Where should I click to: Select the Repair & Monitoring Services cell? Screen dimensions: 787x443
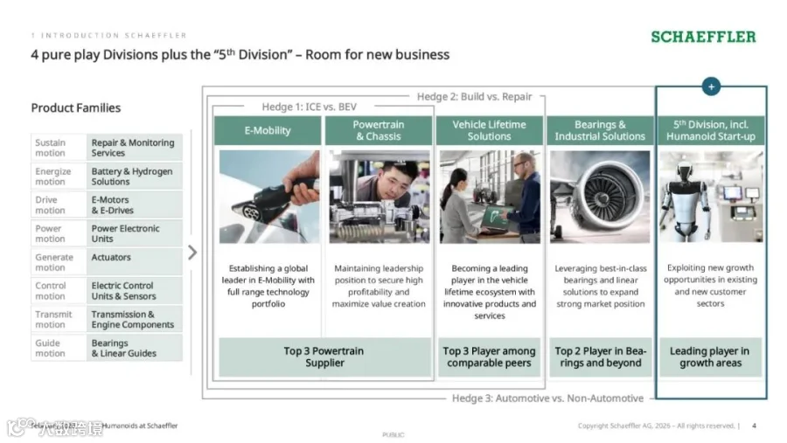click(x=135, y=148)
